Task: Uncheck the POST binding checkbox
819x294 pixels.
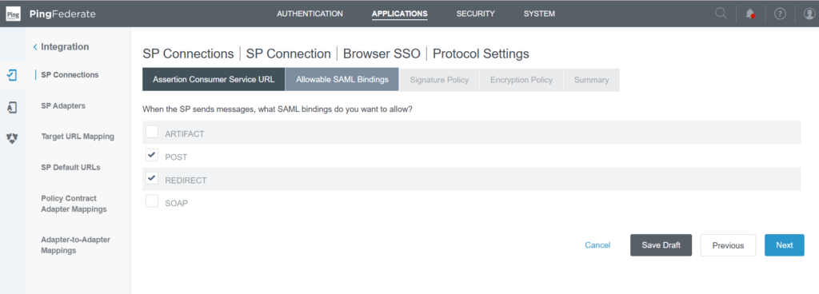Action: point(151,155)
